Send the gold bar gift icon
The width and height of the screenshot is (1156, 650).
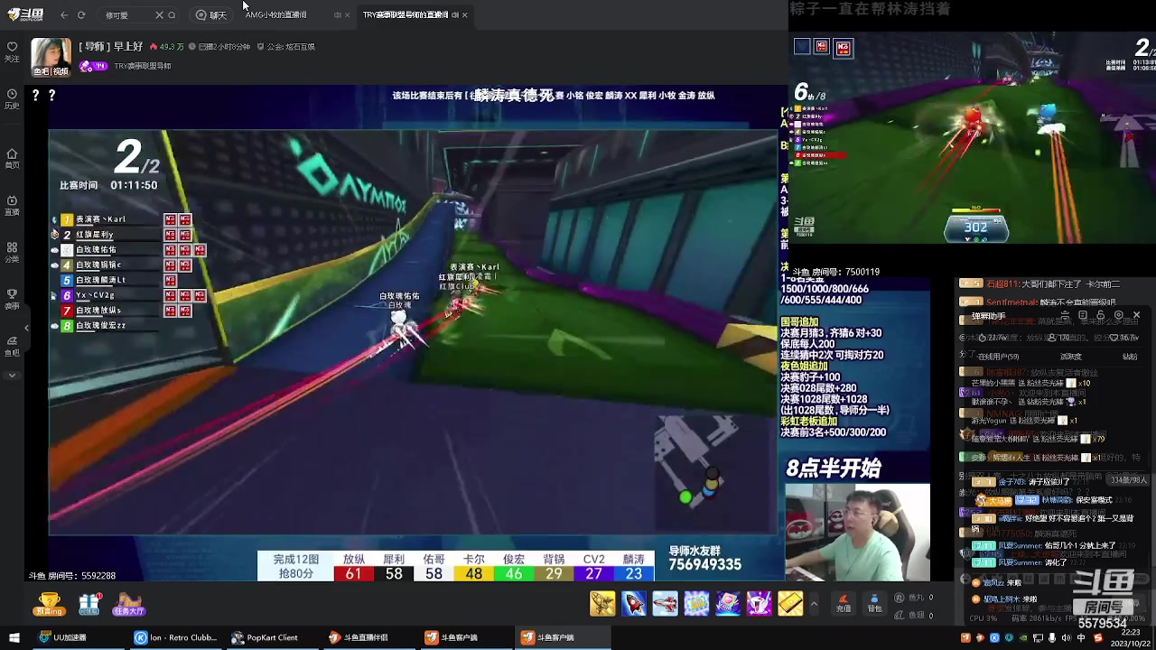click(790, 603)
